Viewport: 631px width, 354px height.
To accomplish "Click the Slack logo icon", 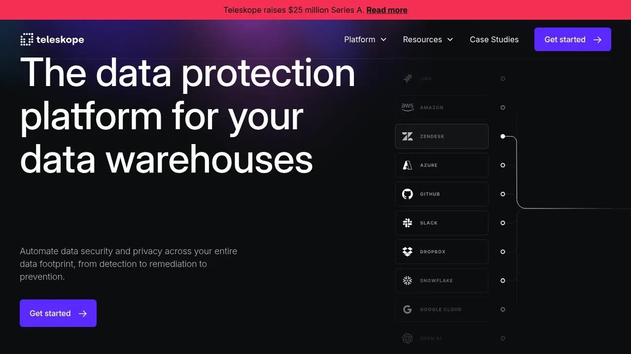I will 407,223.
